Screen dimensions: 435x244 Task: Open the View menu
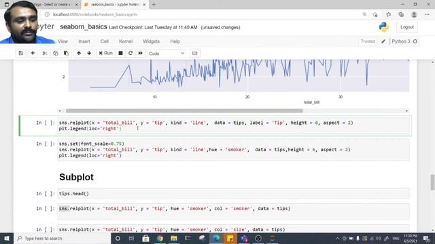(63, 41)
